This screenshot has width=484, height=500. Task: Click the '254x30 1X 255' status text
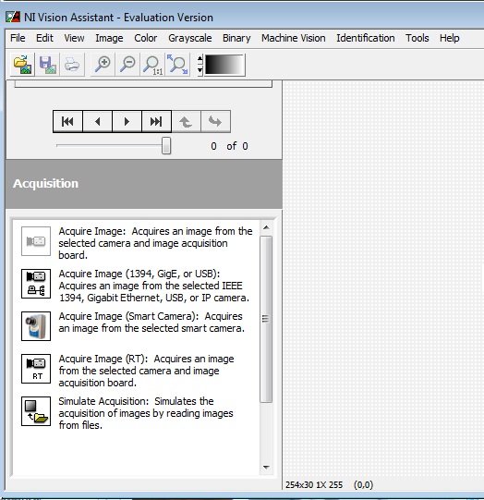[314, 485]
